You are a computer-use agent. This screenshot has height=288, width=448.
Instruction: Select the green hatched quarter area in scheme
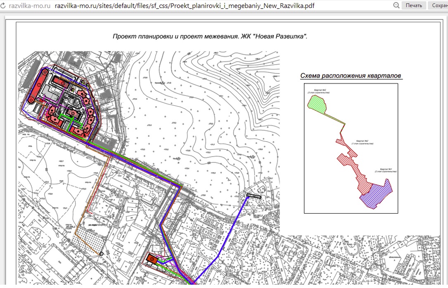(317, 105)
